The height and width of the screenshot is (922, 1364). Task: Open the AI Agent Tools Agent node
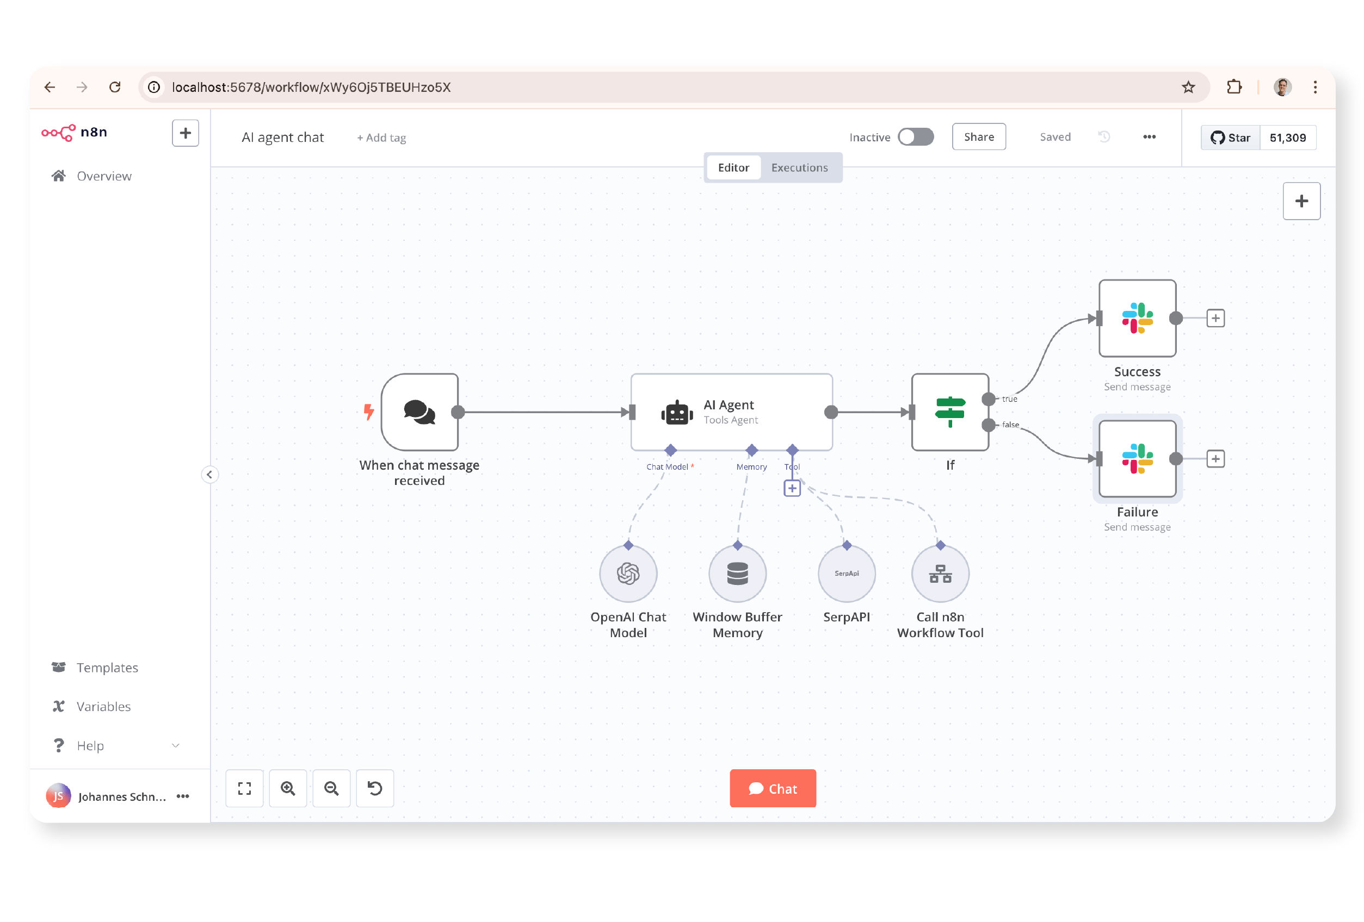(x=731, y=412)
